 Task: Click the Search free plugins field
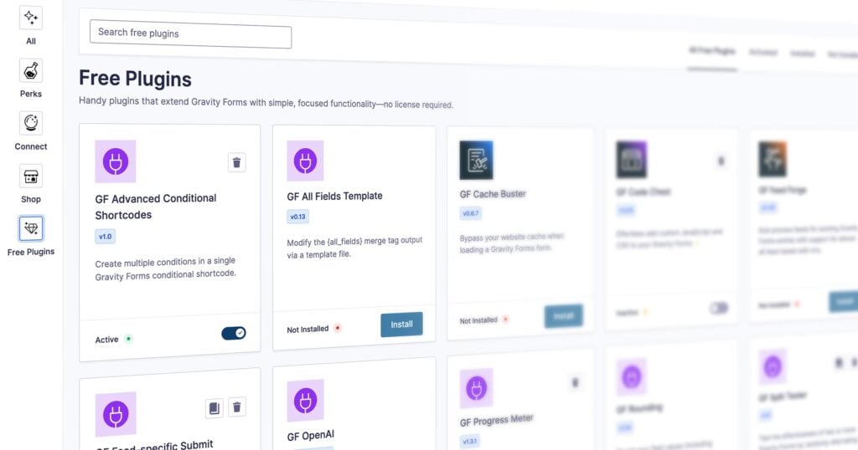[190, 33]
